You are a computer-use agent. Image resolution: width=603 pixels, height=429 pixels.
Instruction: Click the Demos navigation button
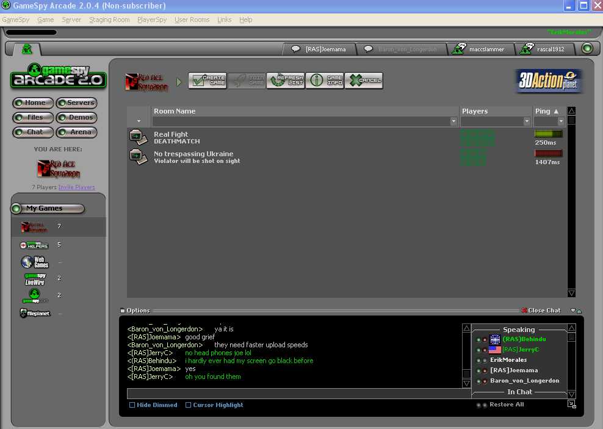[76, 117]
